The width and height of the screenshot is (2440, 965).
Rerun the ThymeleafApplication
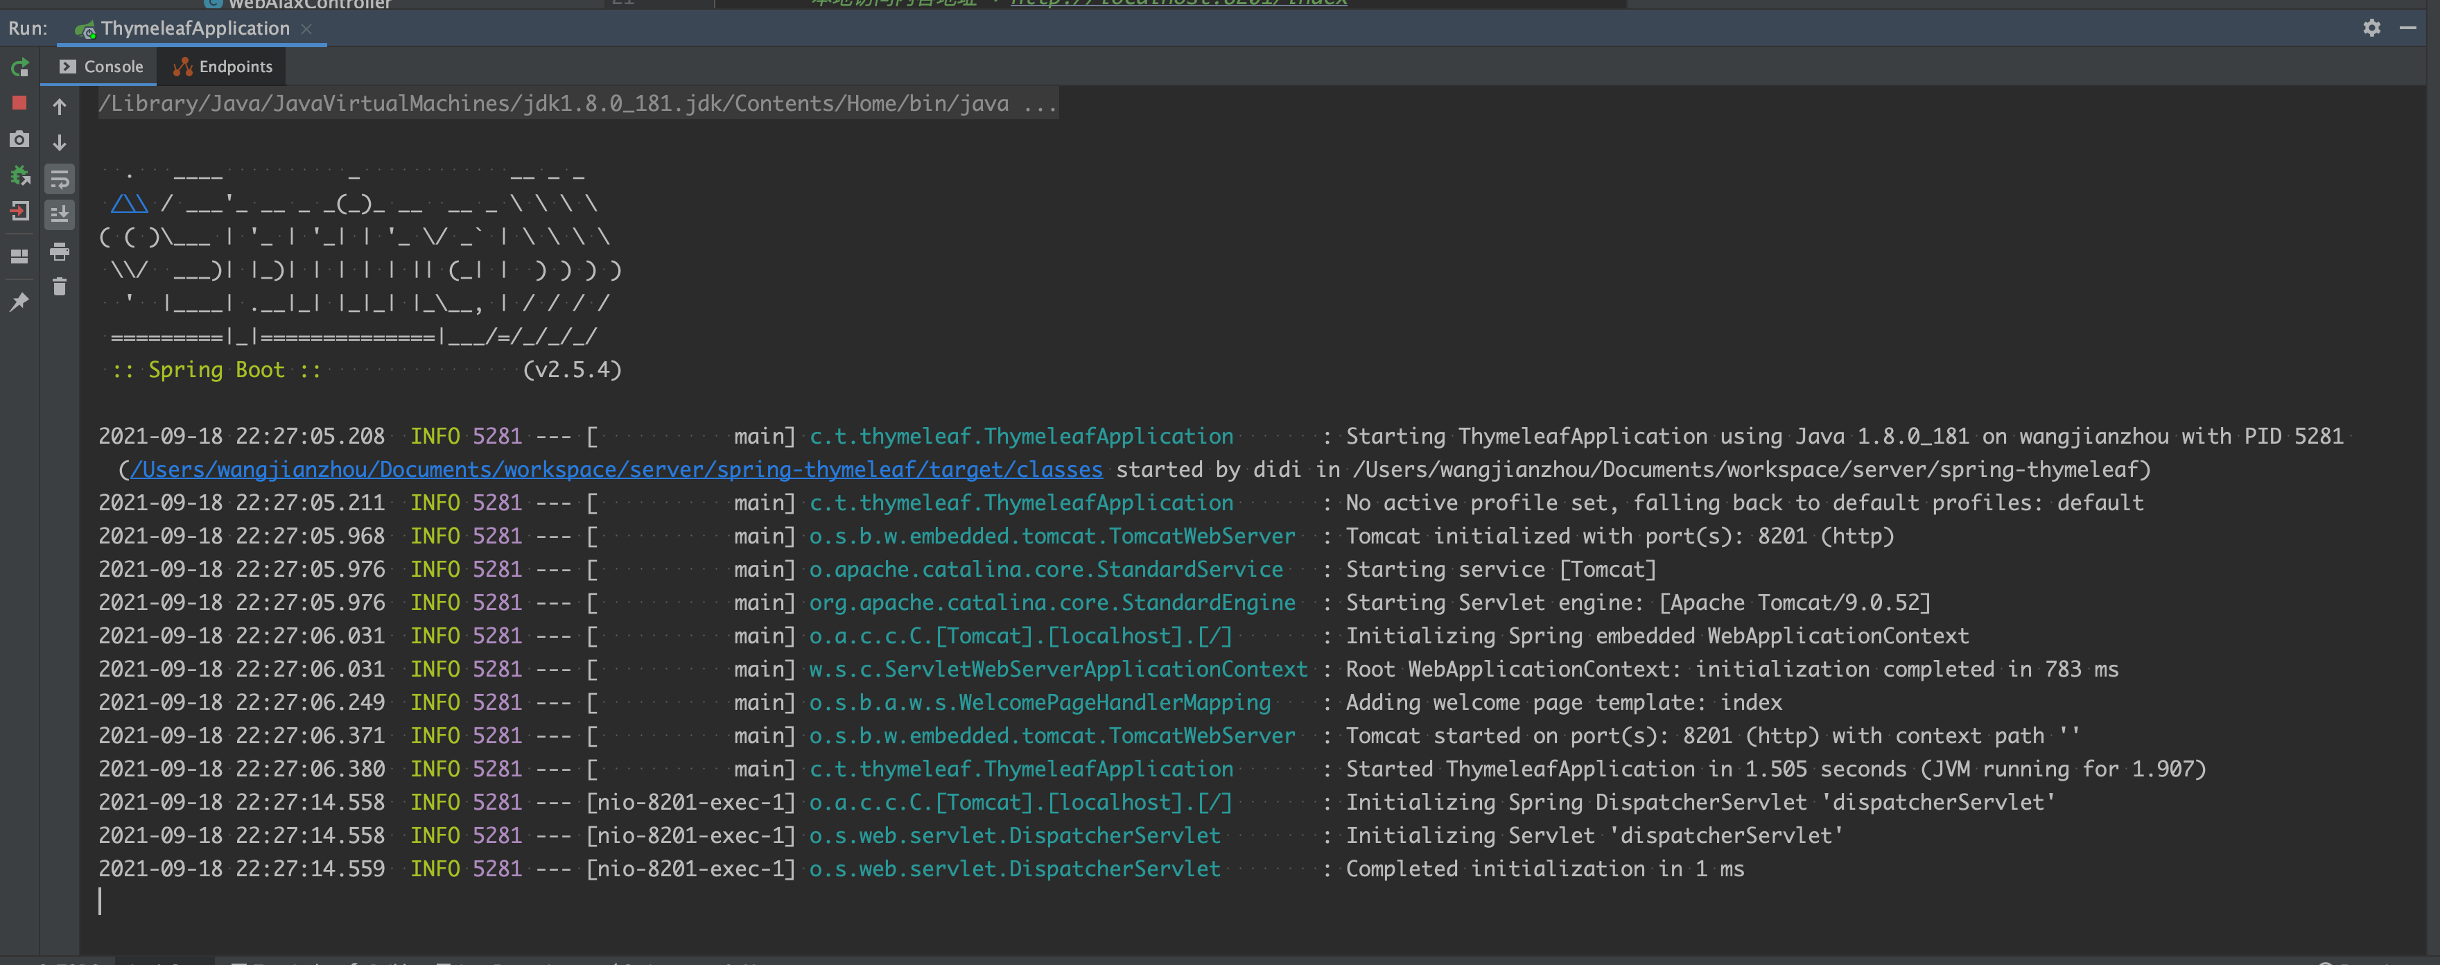[x=19, y=67]
